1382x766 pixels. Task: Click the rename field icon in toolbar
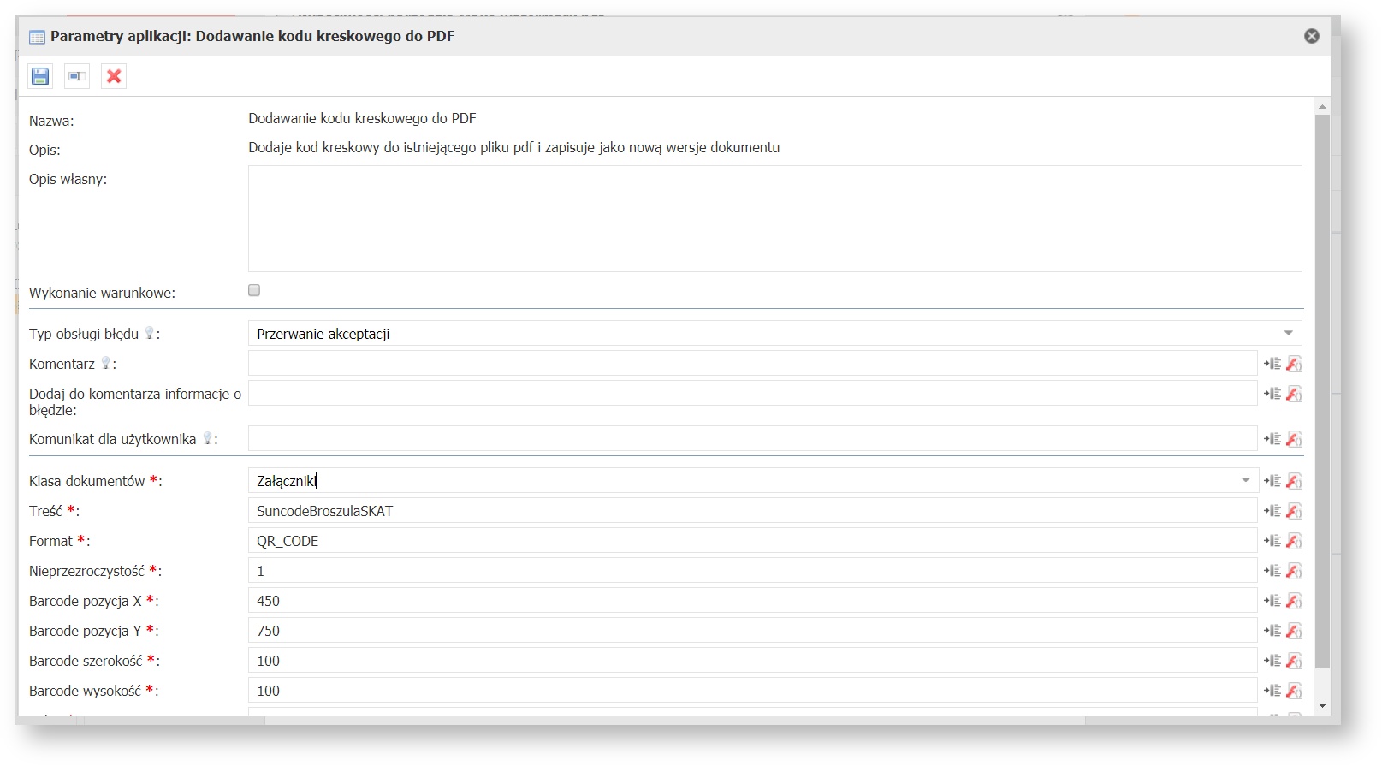tap(77, 76)
